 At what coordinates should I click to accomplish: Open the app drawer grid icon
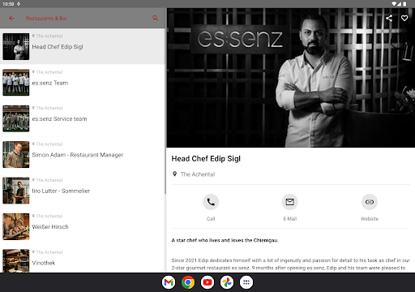click(246, 282)
